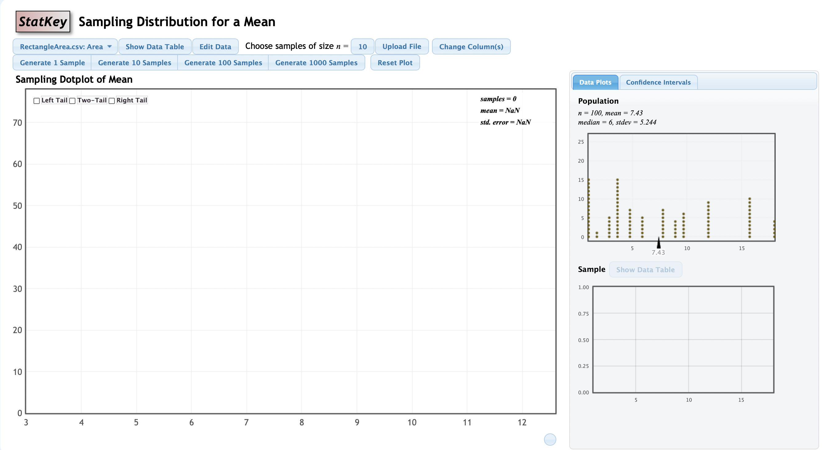Screen dimensions: 828x450
Task: Open the RectangleArea.csv: Area dataset dropdown
Action: [61, 47]
